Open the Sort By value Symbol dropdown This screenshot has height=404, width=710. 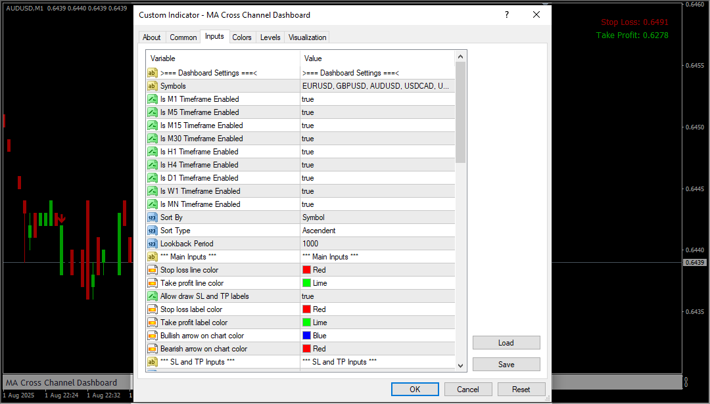pos(377,217)
